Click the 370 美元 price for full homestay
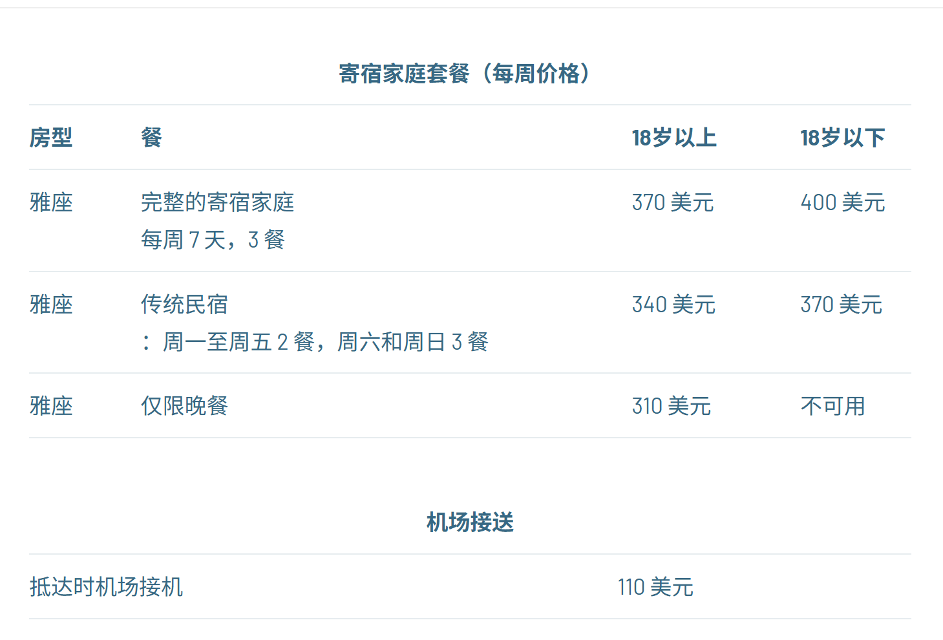 [x=673, y=202]
